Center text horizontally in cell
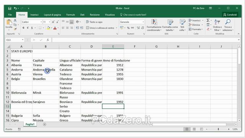 pos(67,28)
